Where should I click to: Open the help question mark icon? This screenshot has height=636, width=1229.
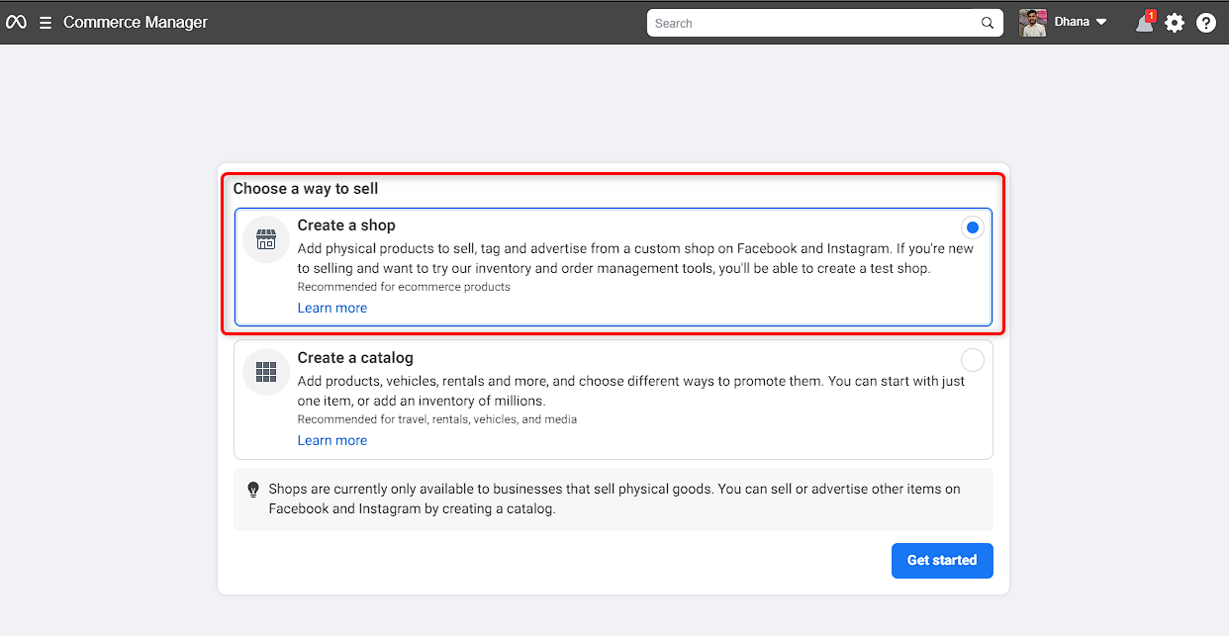(1206, 23)
